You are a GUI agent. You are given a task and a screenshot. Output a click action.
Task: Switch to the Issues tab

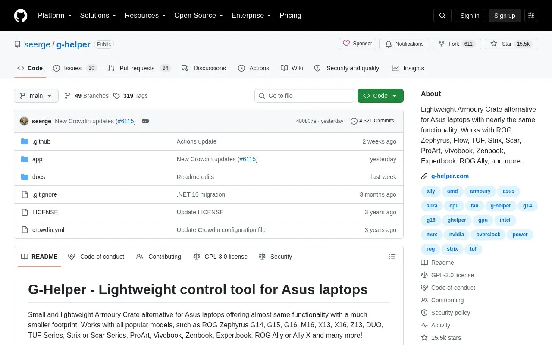(x=75, y=68)
